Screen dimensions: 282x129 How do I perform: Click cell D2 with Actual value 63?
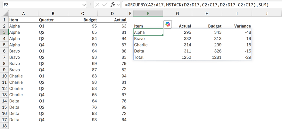112,26
